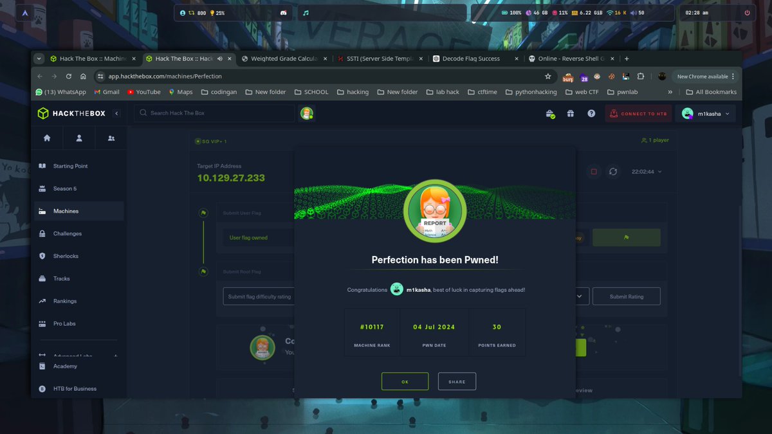
Task: Open the gift icon in HTB header
Action: click(x=570, y=114)
